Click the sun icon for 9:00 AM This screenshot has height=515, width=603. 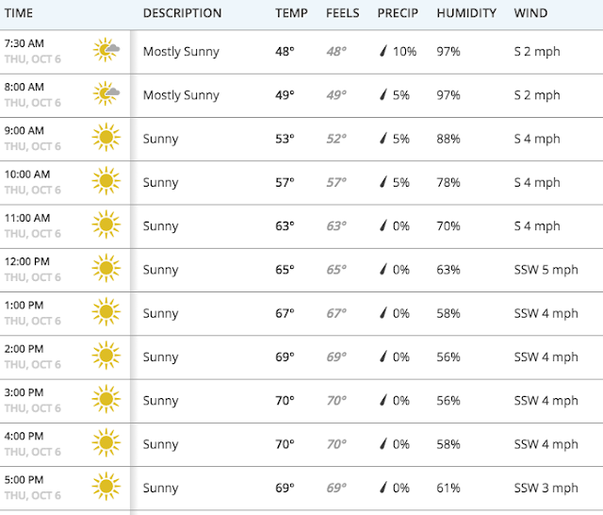106,139
